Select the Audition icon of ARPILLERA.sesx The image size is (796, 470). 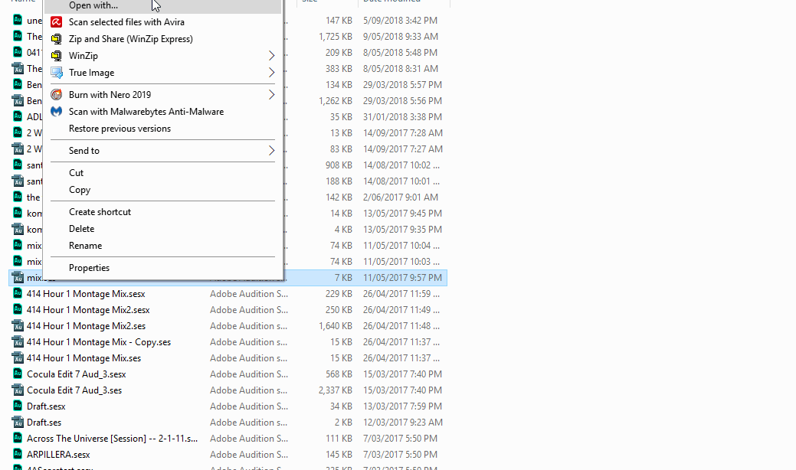pos(18,454)
